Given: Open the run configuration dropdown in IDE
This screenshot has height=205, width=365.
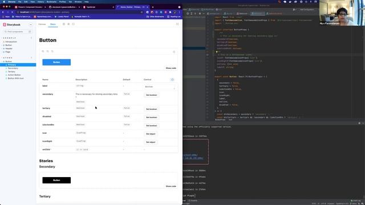Looking at the screenshot, I should (307, 10).
